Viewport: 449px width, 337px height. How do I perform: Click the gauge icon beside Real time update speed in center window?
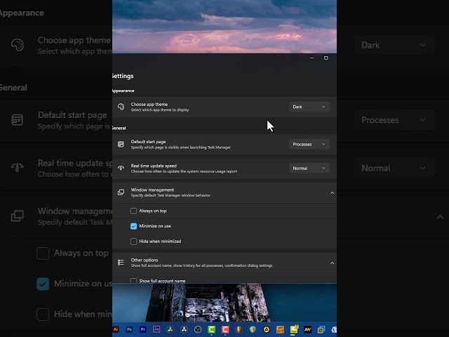121,168
